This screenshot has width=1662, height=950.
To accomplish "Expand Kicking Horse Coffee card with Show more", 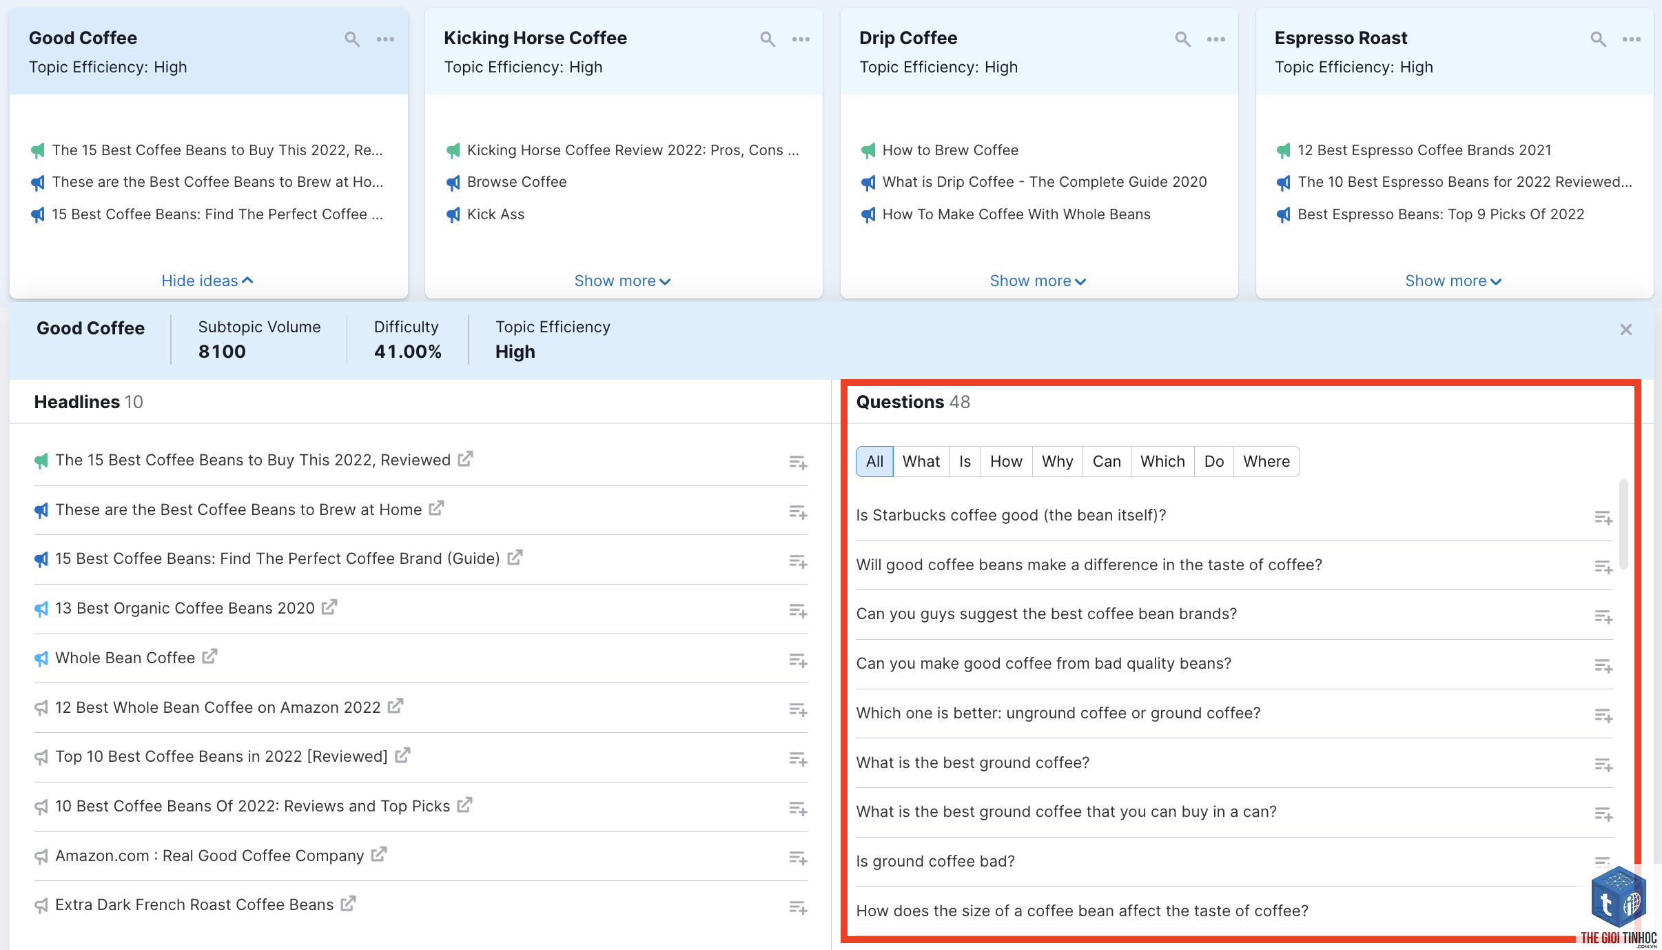I will (623, 281).
